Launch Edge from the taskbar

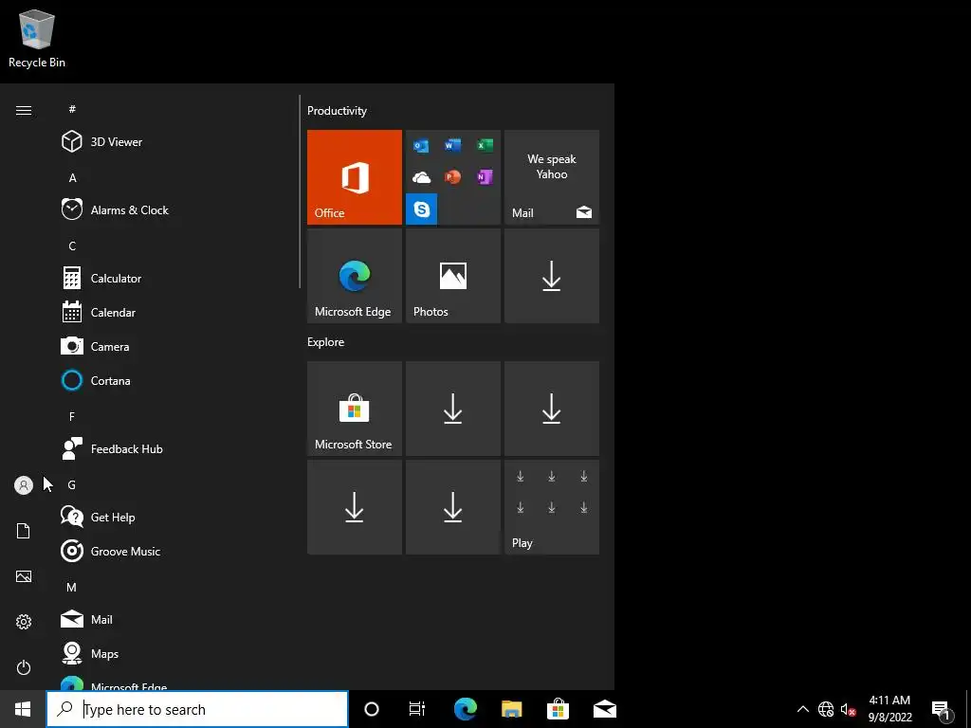(466, 709)
